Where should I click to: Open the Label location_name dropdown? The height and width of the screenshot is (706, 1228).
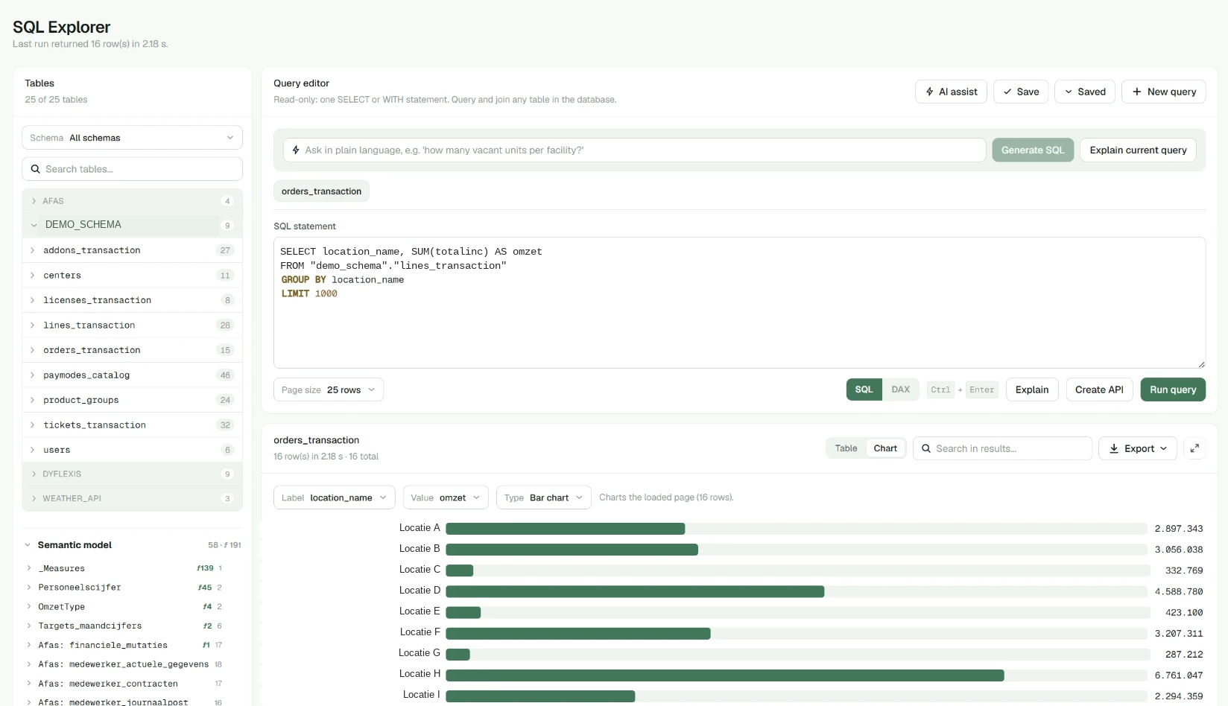coord(335,497)
